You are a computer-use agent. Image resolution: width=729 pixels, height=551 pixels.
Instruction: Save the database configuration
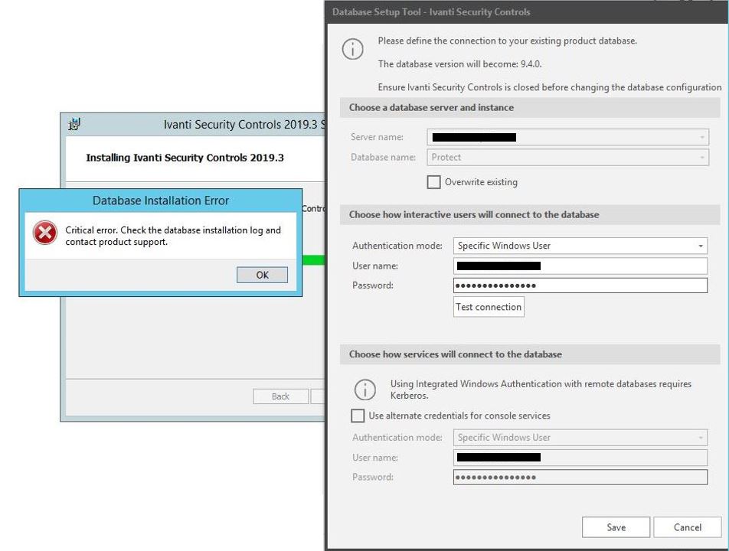pos(616,527)
